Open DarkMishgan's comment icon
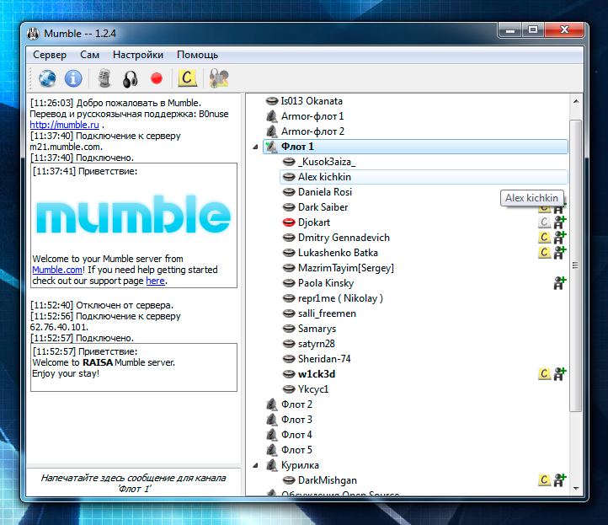This screenshot has width=608, height=525. (x=544, y=480)
